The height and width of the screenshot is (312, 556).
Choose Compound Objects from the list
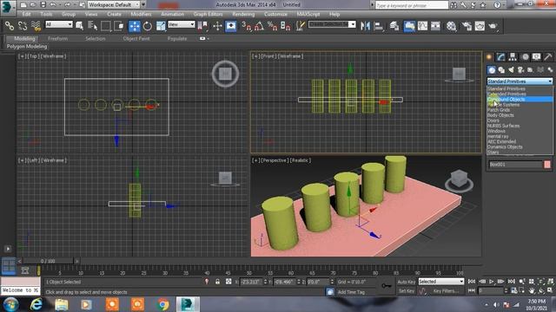click(x=520, y=100)
